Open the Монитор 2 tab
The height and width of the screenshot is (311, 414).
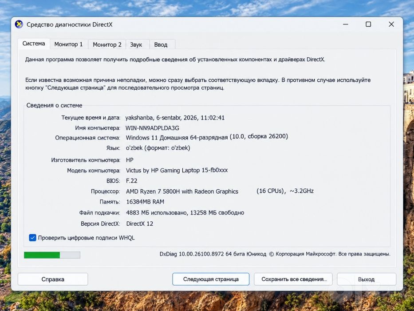click(x=107, y=44)
